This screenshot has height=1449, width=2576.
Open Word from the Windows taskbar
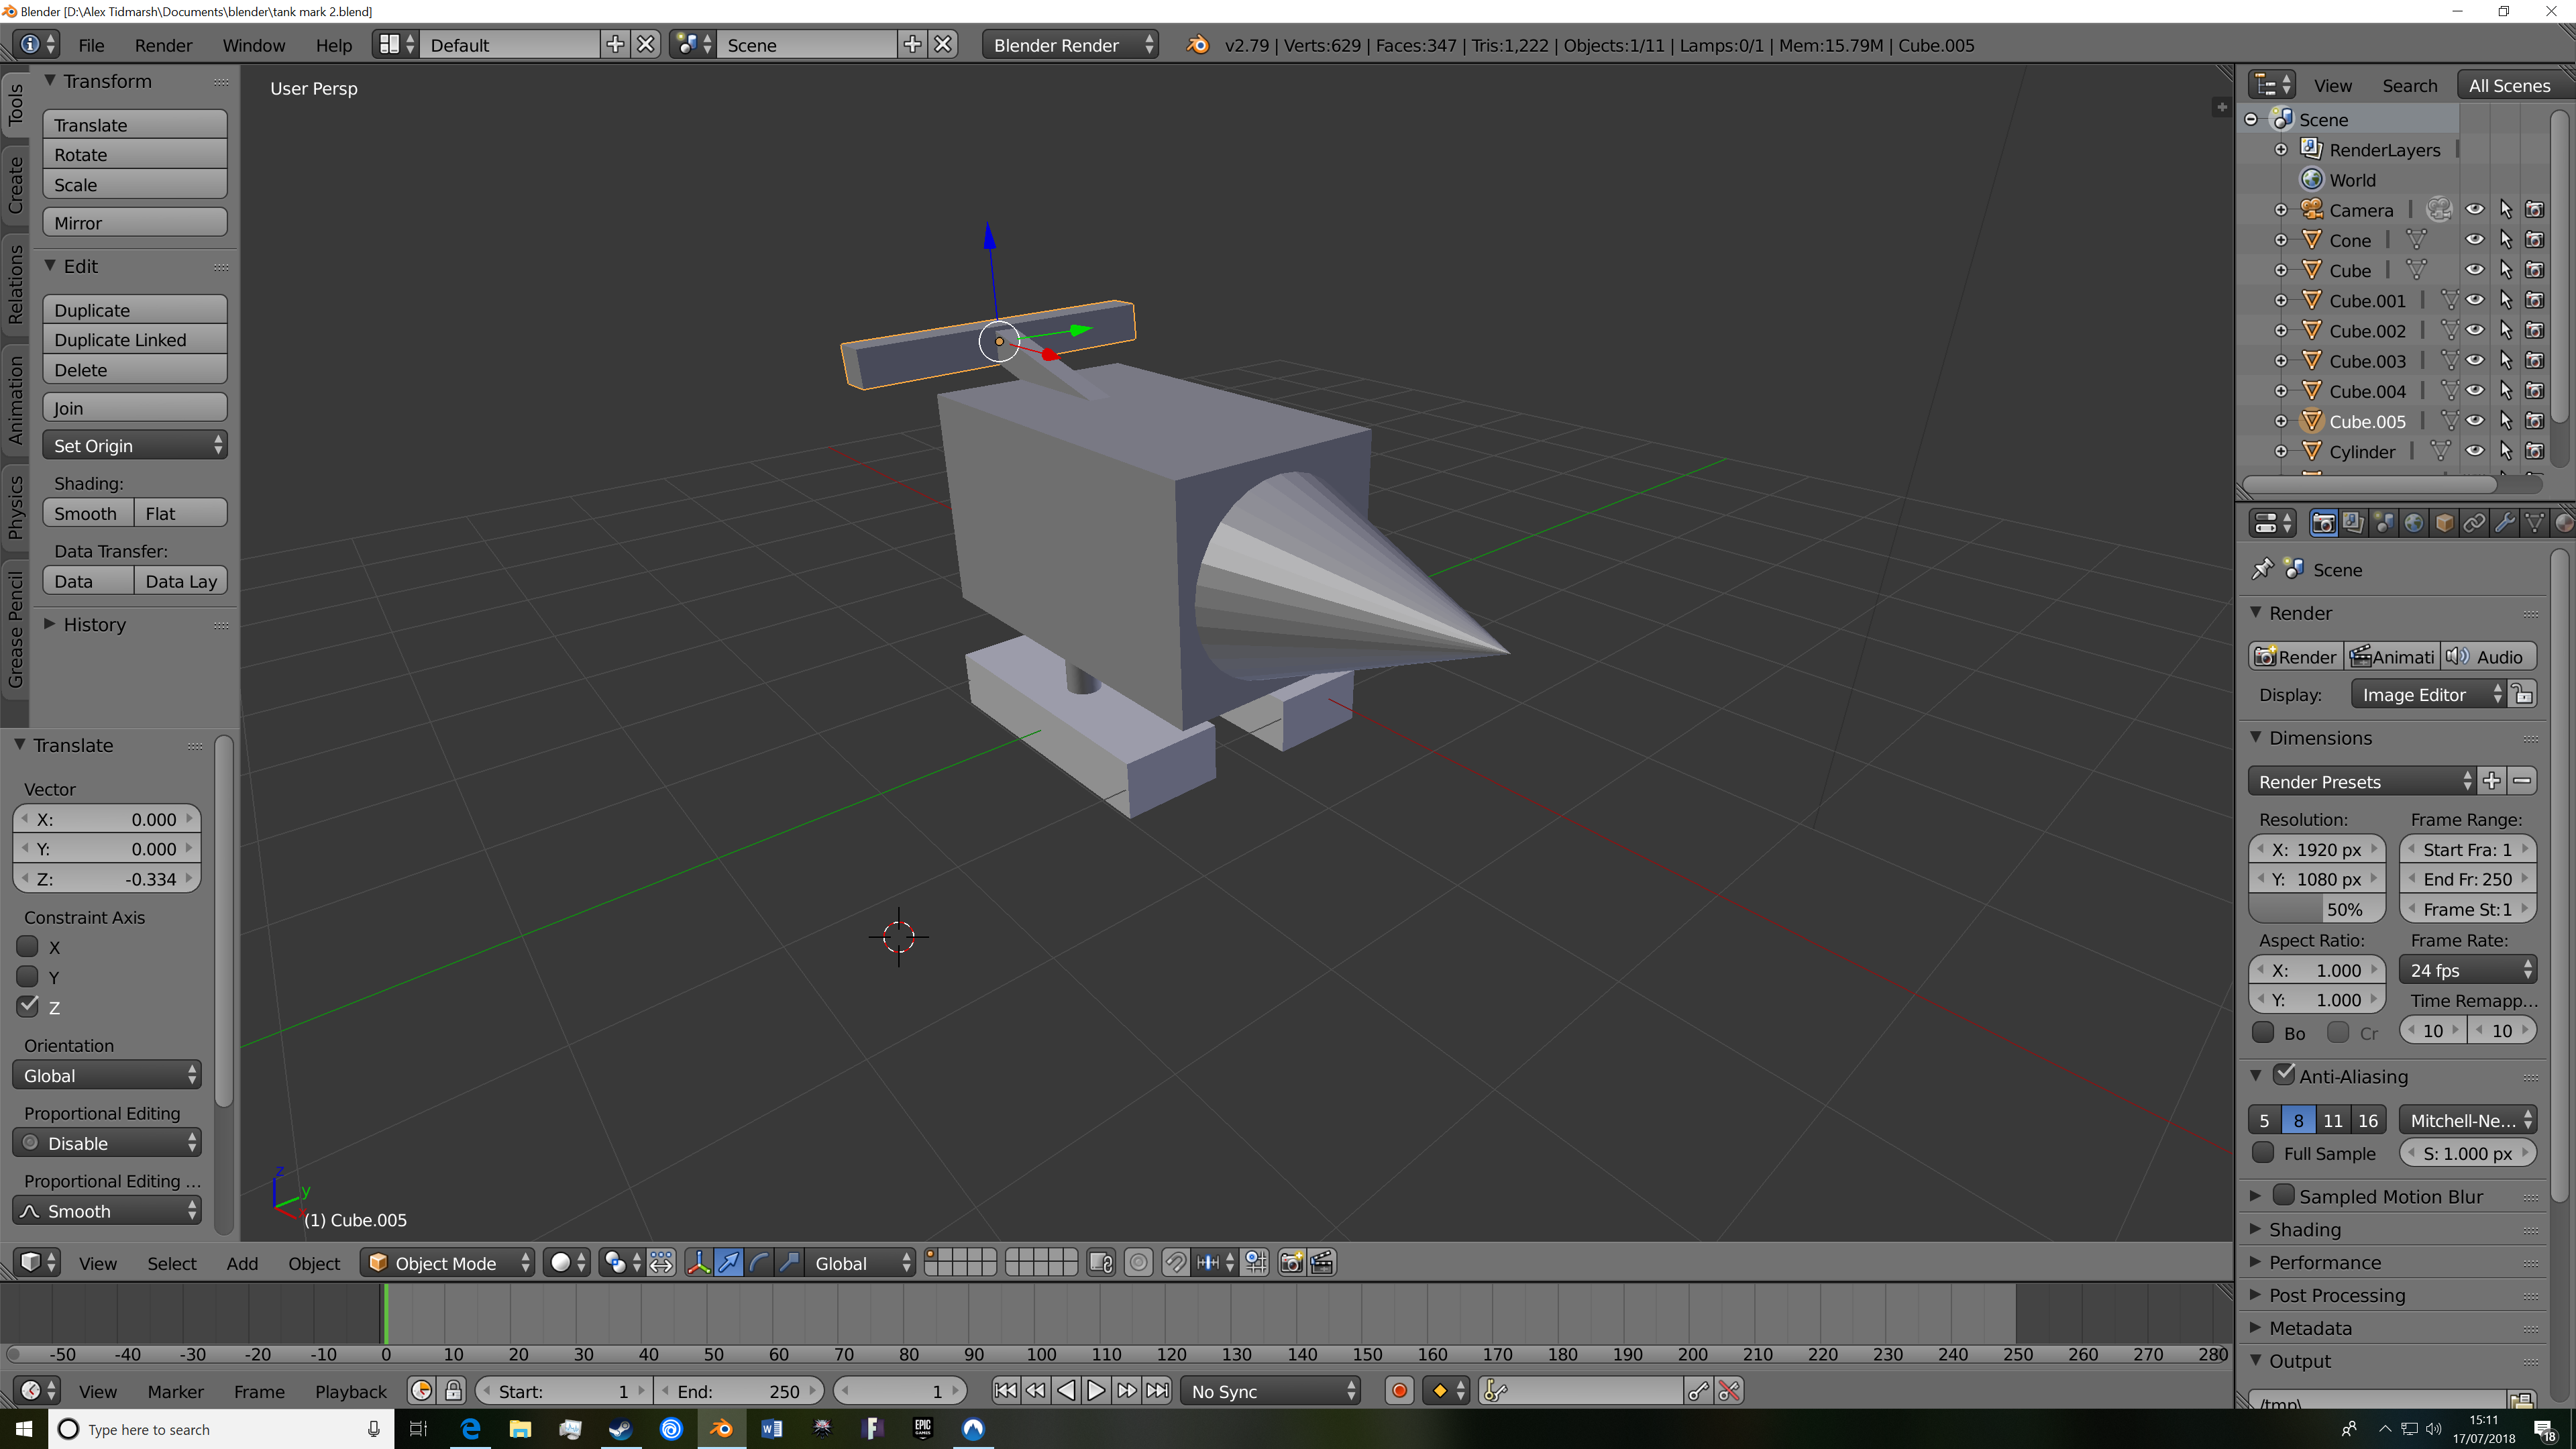pos(771,1429)
